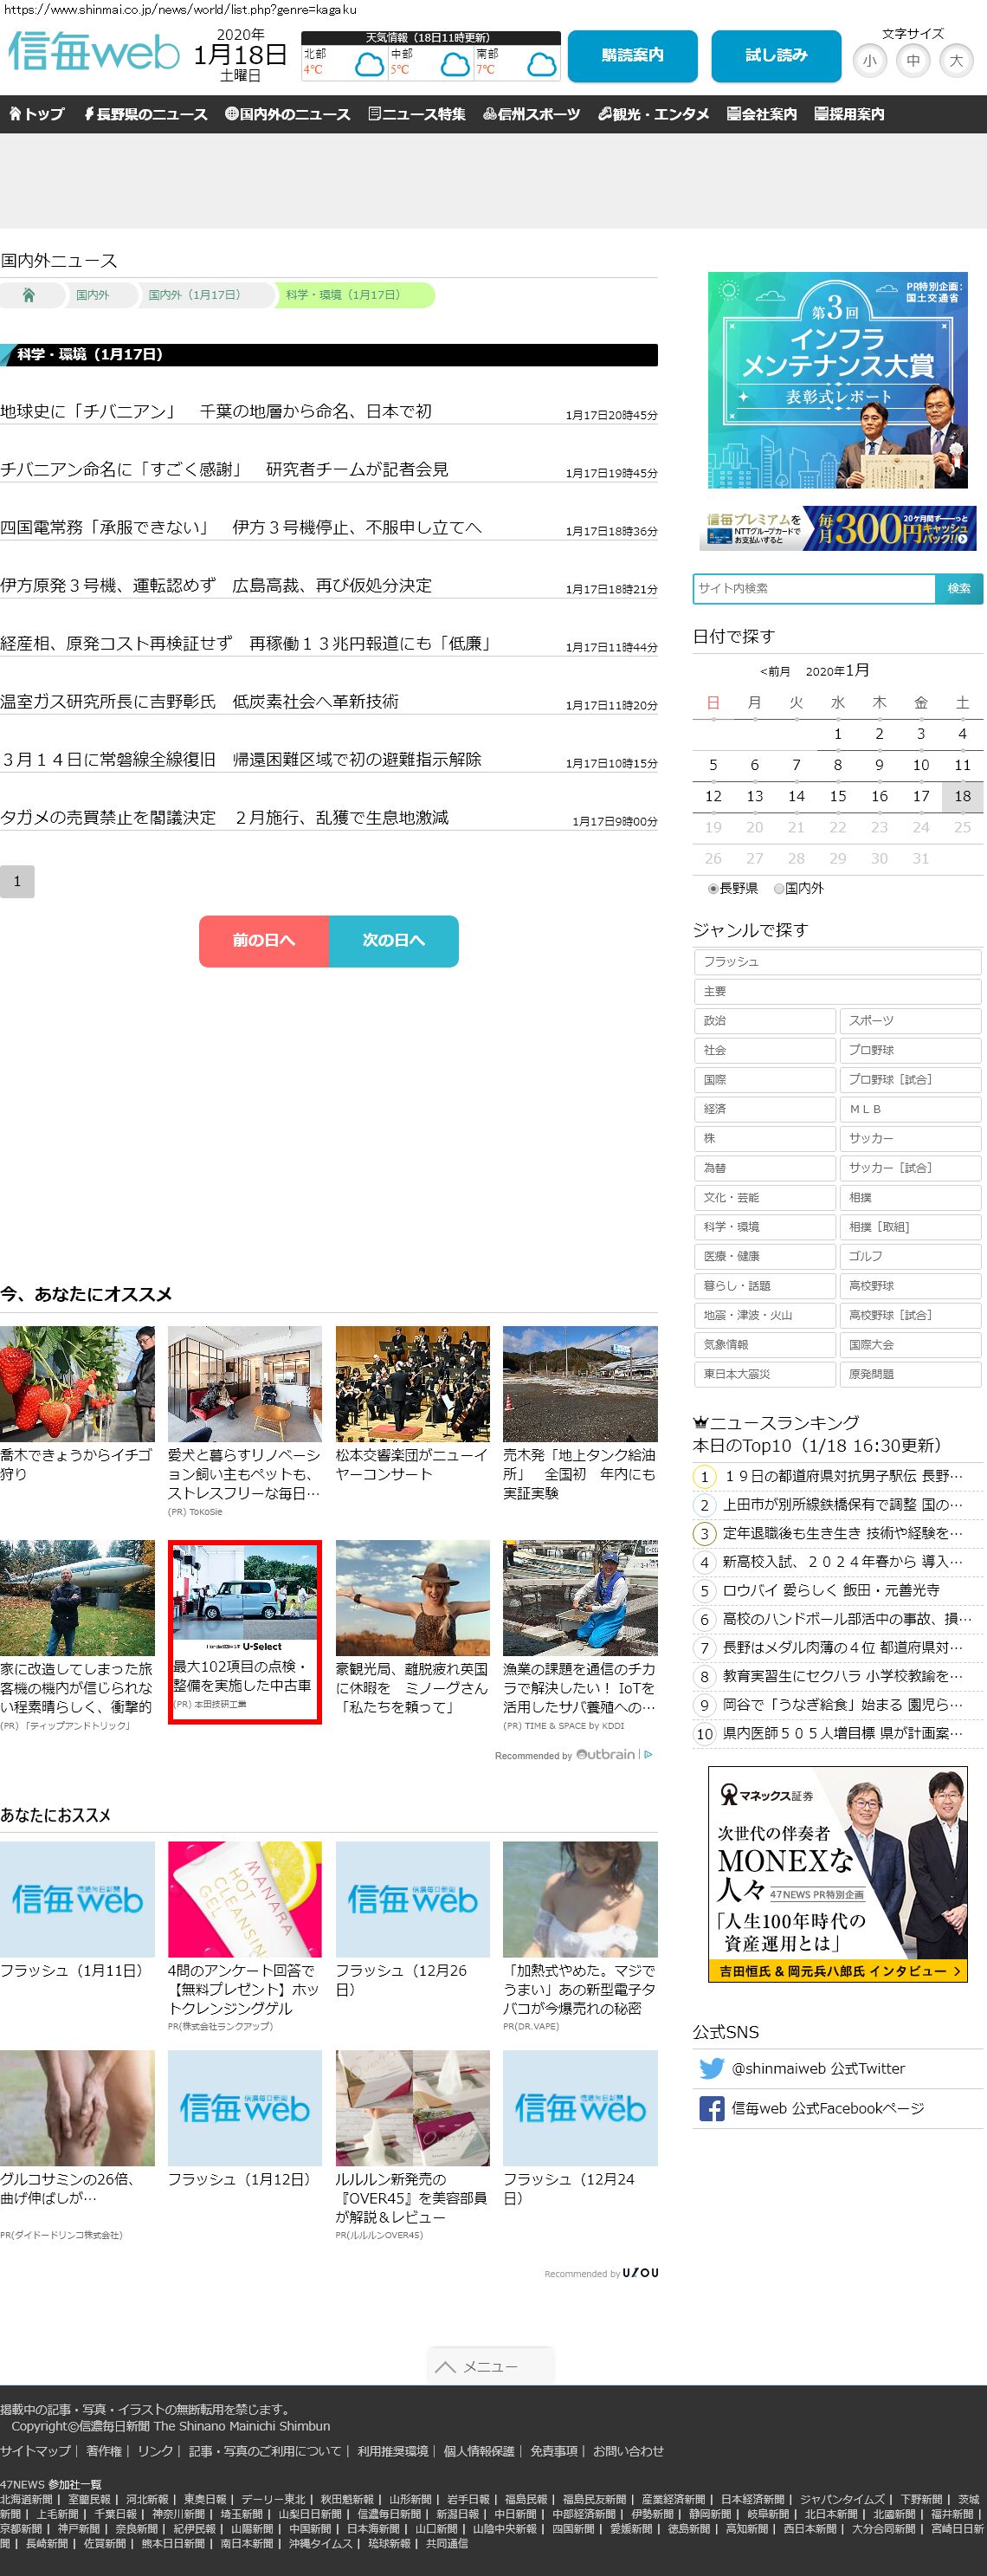This screenshot has width=987, height=2576.
Task: Click the site search input field
Action: (x=813, y=588)
